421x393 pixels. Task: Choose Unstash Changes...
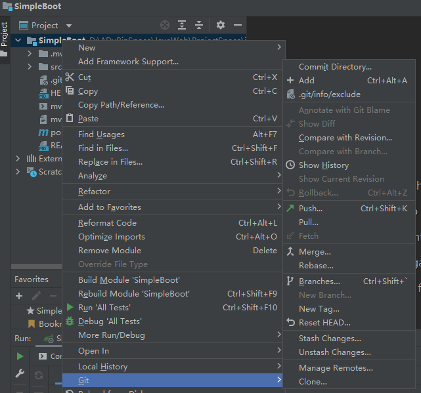[349, 352]
